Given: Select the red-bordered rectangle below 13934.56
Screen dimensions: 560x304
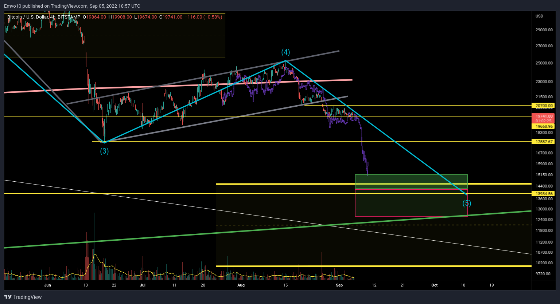Looking at the screenshot, I should (x=411, y=203).
